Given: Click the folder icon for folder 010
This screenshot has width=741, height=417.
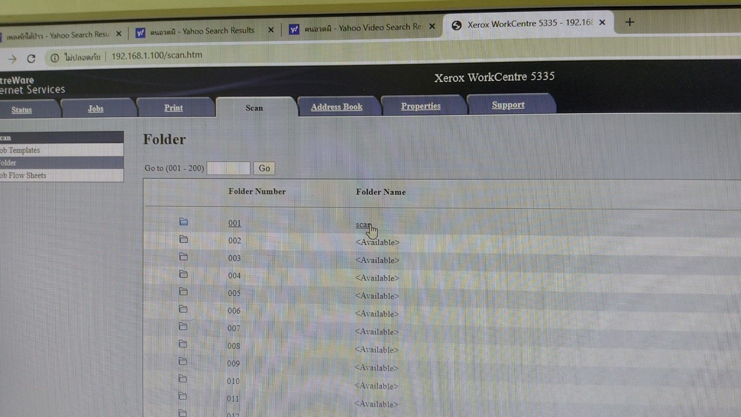Looking at the screenshot, I should coord(183,379).
